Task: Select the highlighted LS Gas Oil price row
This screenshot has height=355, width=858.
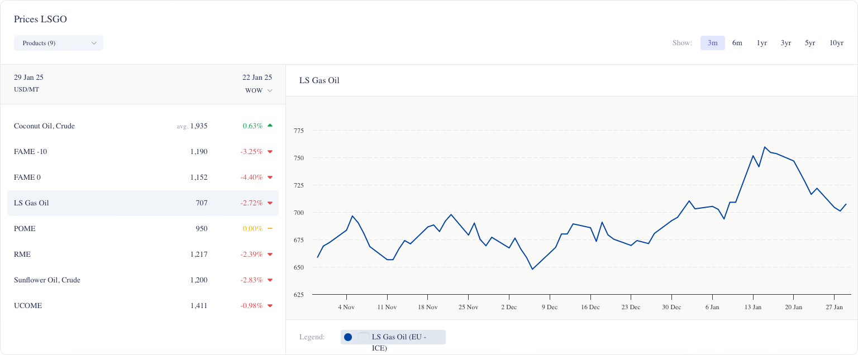Action: point(142,203)
